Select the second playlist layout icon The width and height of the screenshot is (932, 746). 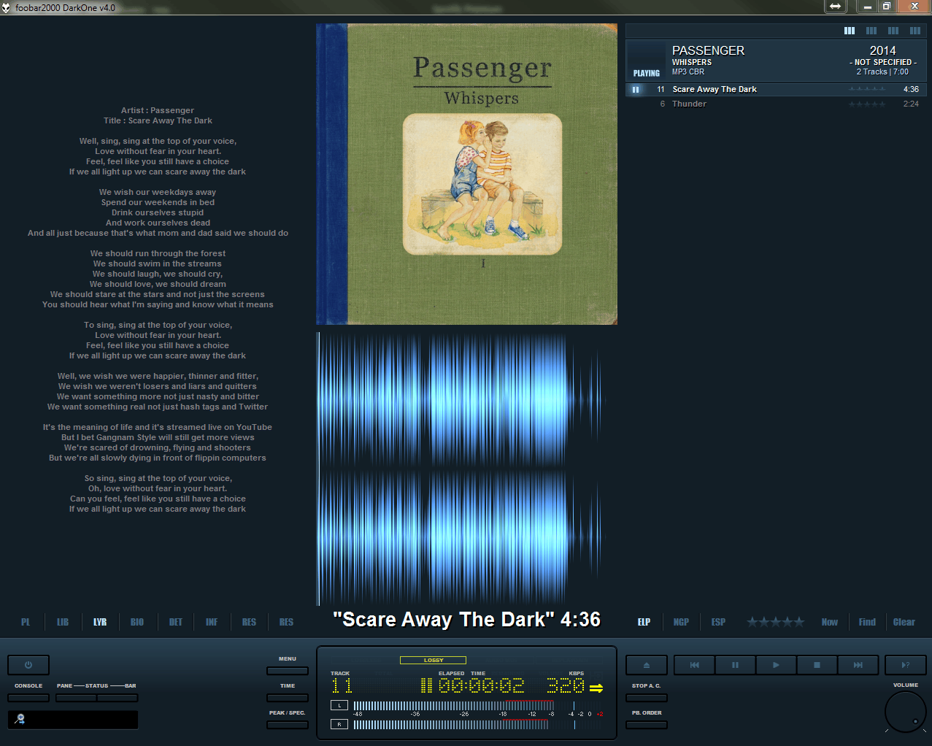(x=871, y=31)
